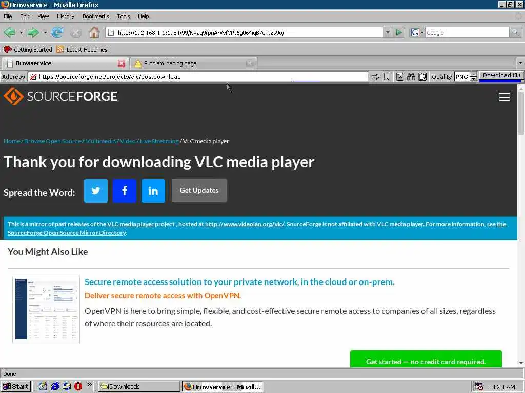Click the SourceForge logo

click(60, 96)
